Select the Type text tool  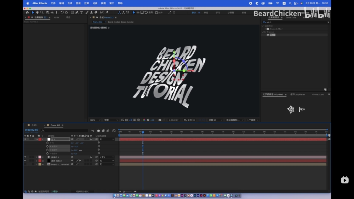pos(81,13)
